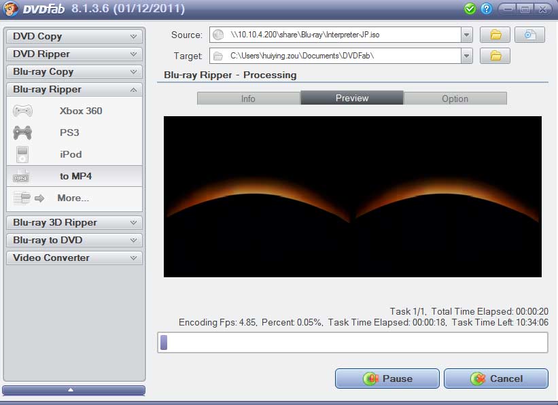Expand the Blu-ray to DVD section

74,240
